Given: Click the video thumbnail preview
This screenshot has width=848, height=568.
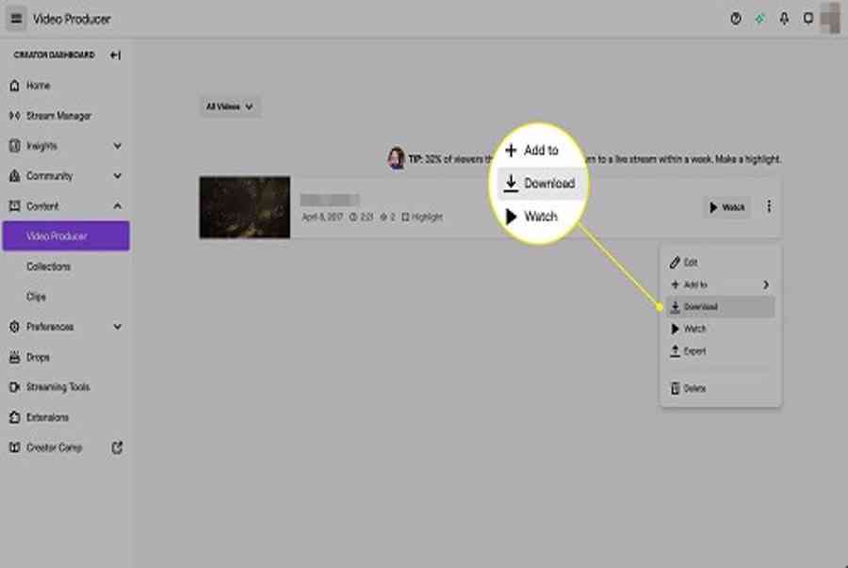Looking at the screenshot, I should (x=244, y=207).
